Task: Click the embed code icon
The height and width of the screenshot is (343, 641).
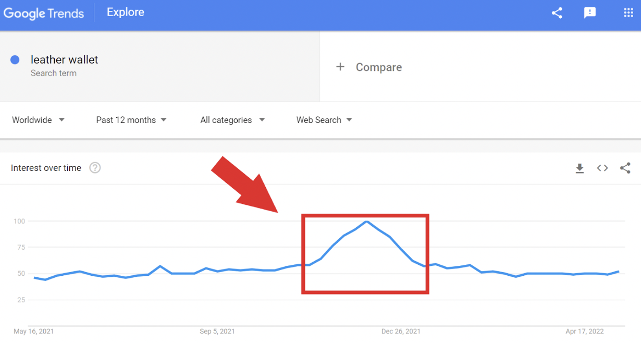Action: click(x=602, y=168)
